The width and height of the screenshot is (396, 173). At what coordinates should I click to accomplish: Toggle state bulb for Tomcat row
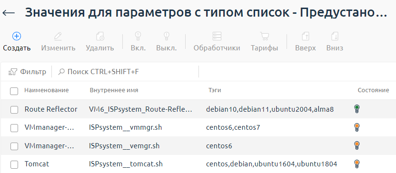(x=356, y=164)
